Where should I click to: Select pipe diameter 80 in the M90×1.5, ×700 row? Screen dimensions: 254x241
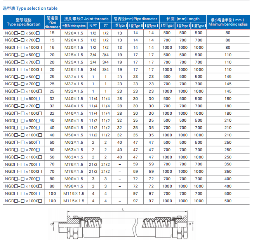coord(52,179)
